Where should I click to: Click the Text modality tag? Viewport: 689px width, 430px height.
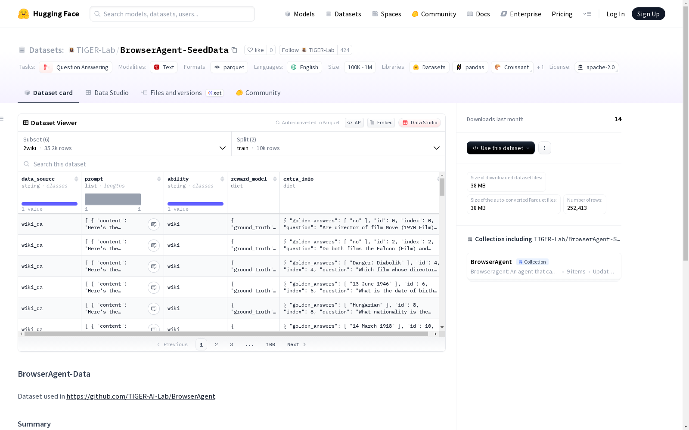(x=164, y=67)
